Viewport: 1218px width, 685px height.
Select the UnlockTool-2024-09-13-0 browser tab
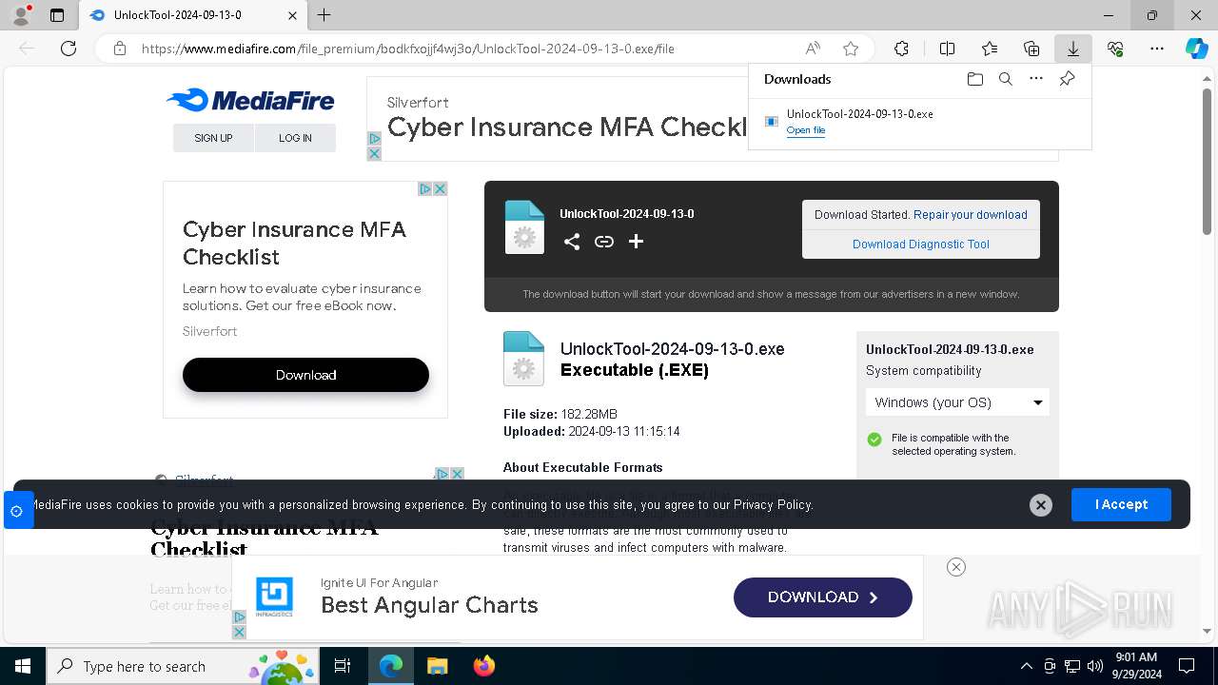click(192, 15)
